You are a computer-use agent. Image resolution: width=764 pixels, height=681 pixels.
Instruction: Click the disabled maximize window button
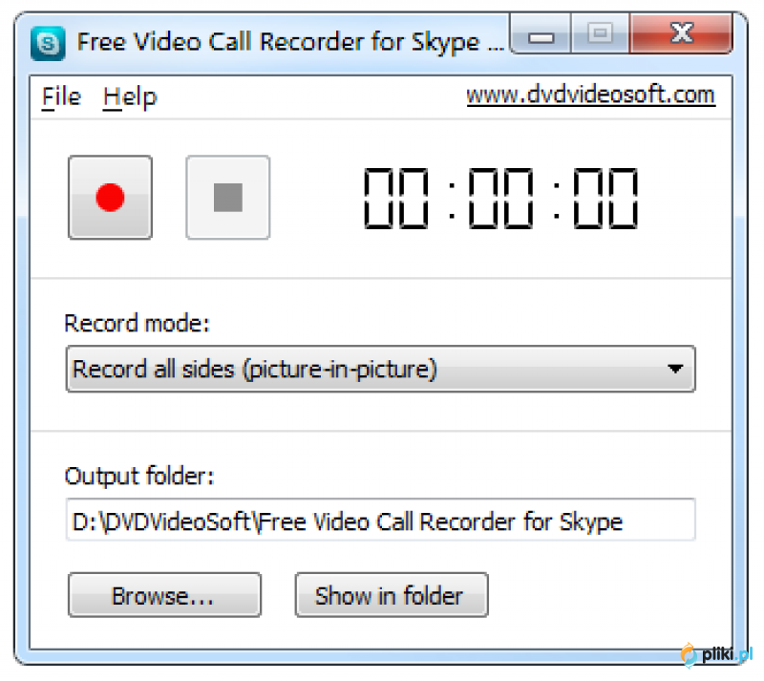[601, 33]
